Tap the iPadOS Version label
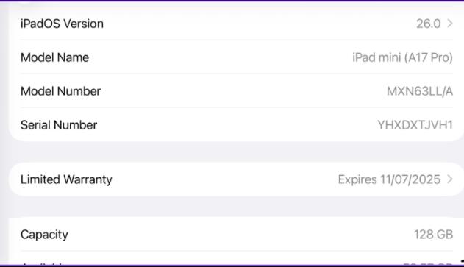 click(x=63, y=24)
